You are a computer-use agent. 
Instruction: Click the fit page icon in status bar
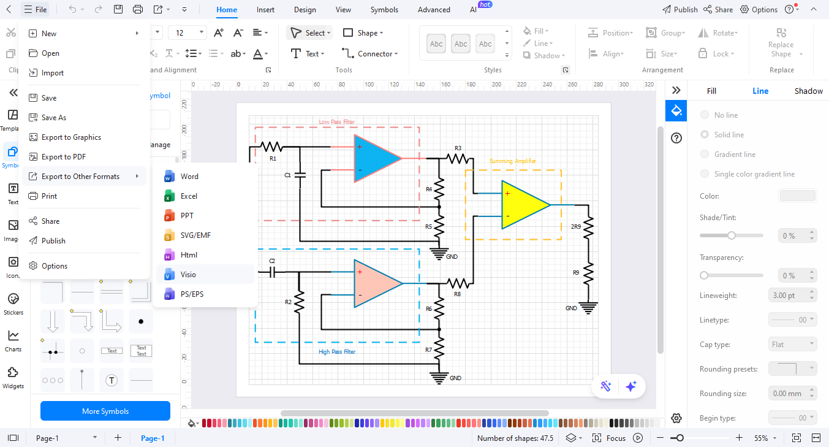[x=796, y=438]
